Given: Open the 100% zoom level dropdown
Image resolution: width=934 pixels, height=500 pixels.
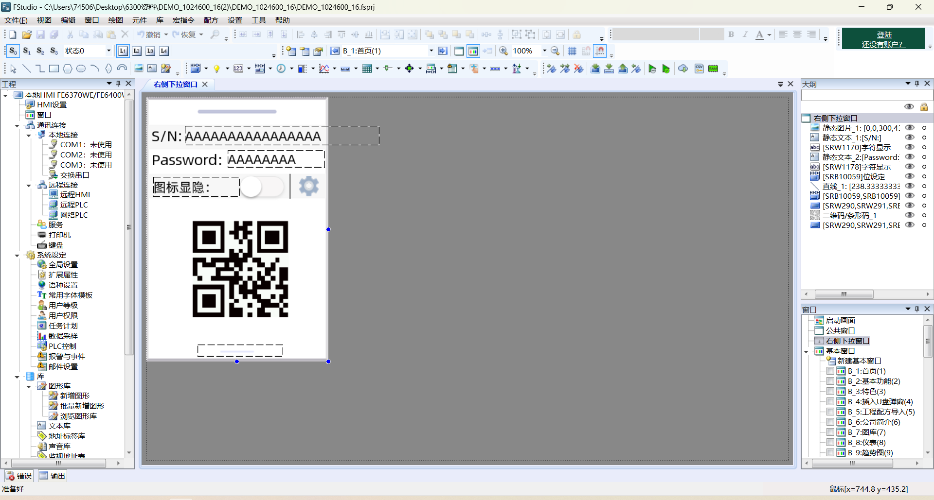Looking at the screenshot, I should 544,51.
